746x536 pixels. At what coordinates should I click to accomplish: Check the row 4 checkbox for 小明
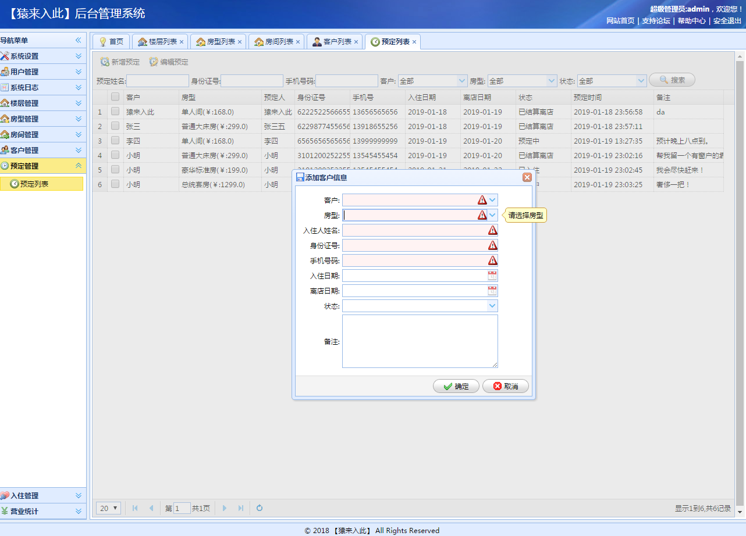tap(115, 155)
